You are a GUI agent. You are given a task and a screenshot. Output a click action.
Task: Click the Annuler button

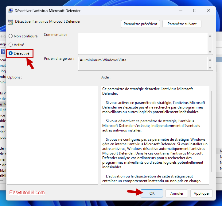[x=177, y=193]
